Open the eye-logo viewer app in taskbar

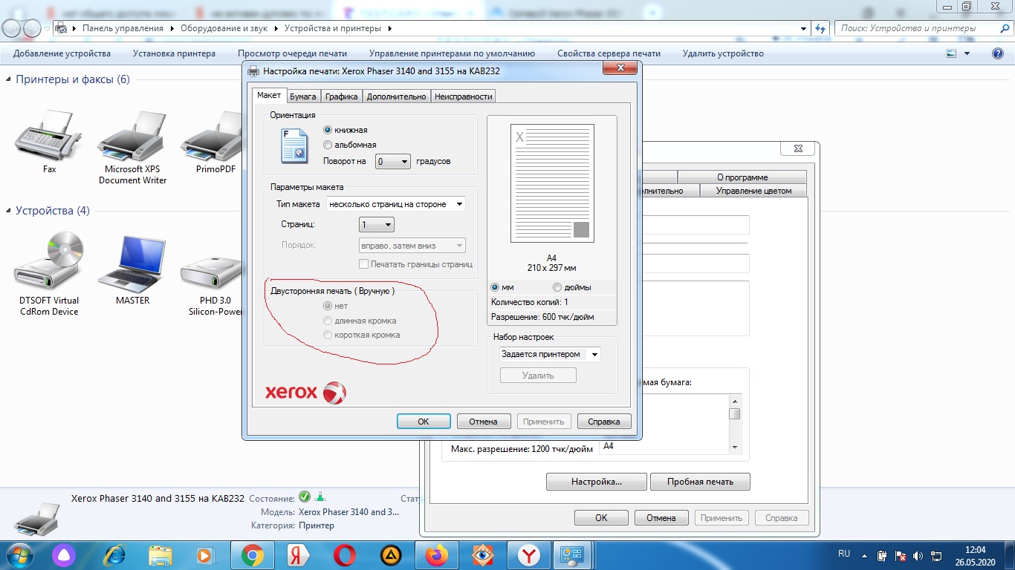coord(482,555)
